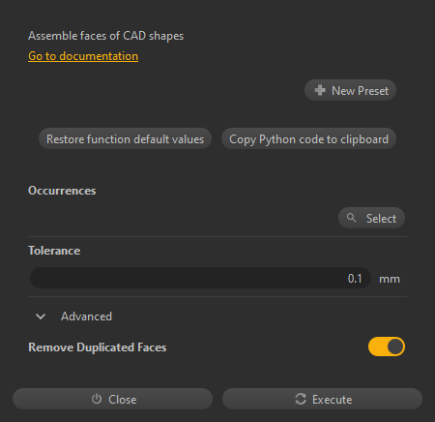Screen dimensions: 435x422
Task: Click the magnifier icon in Select button
Action: [x=352, y=218]
